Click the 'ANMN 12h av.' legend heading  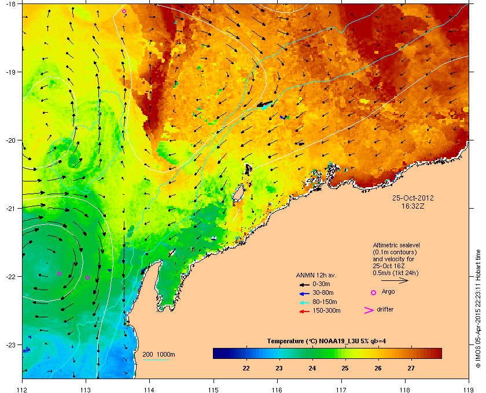(316, 275)
